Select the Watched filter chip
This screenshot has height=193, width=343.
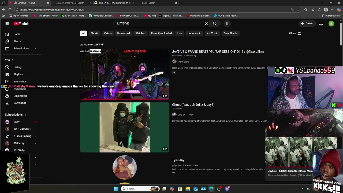[140, 33]
